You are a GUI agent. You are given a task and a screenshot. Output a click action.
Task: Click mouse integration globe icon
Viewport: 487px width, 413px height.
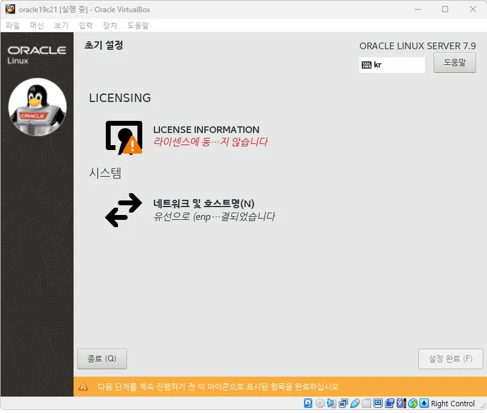point(413,403)
